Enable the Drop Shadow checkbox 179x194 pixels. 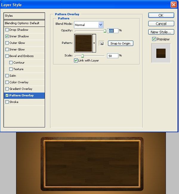coord(7,30)
